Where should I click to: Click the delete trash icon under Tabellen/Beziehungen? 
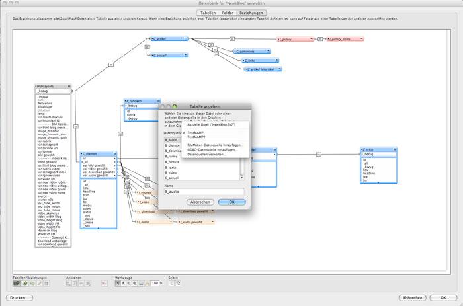[46, 283]
